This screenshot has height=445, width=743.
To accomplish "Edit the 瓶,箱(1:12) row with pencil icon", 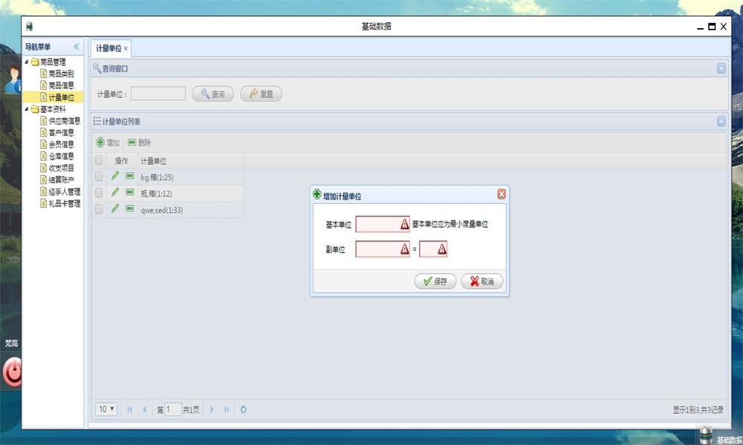I will pos(115,193).
